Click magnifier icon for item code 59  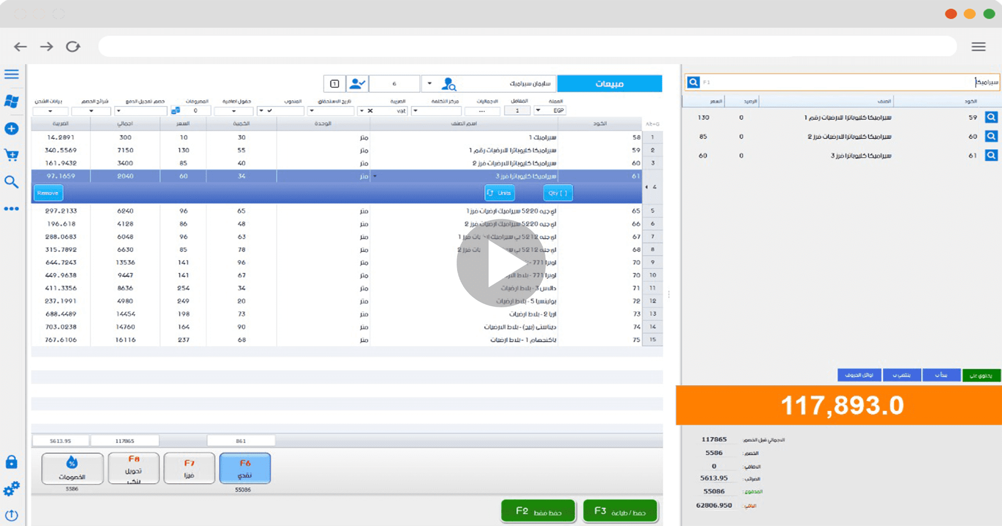(x=992, y=117)
